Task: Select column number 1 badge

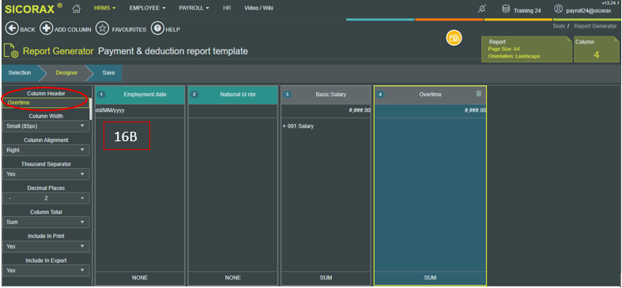Action: [x=101, y=95]
